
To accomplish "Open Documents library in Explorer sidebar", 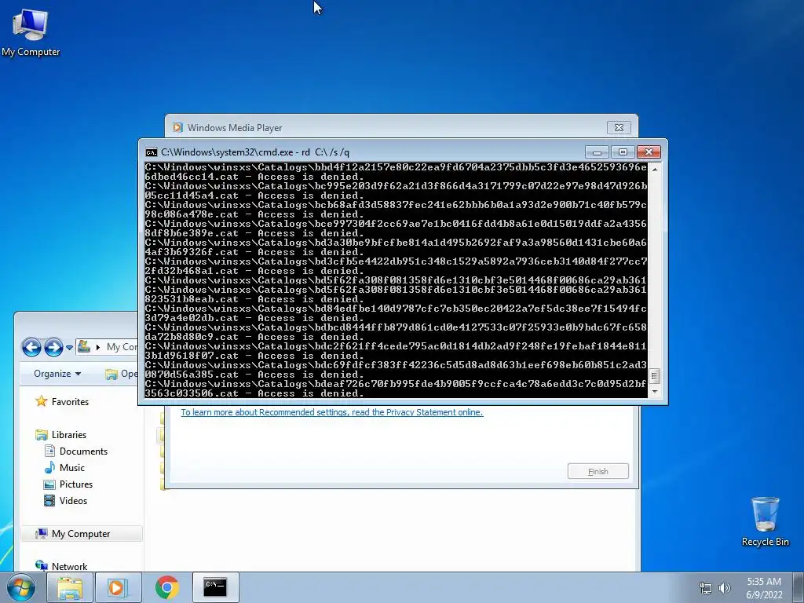I will click(76, 451).
